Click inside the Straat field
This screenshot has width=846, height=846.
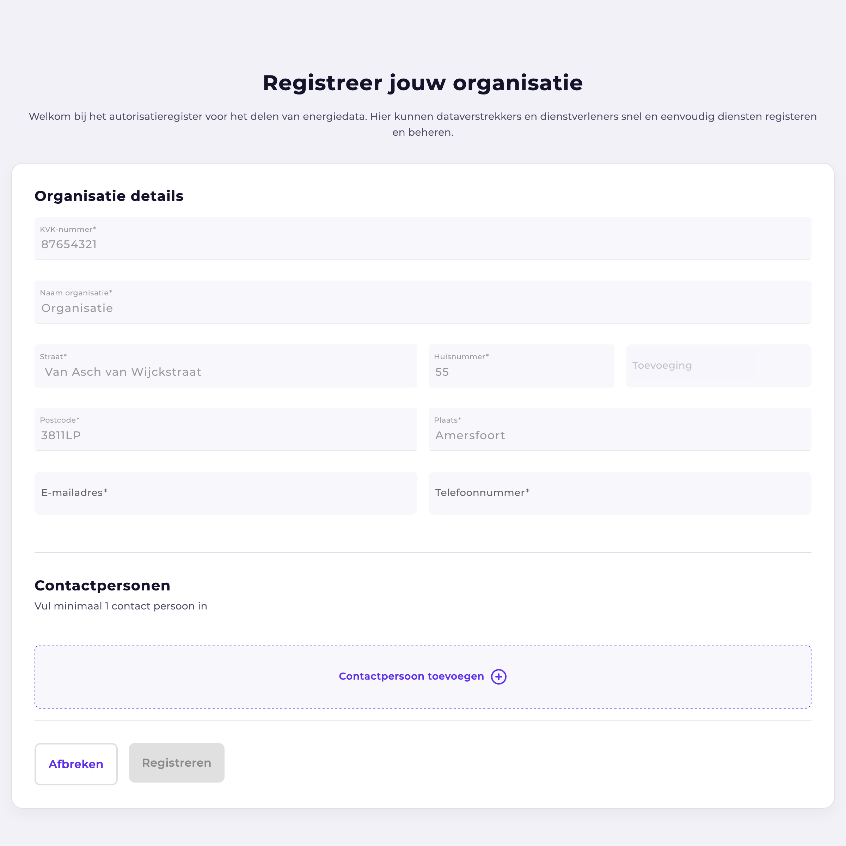(x=225, y=366)
